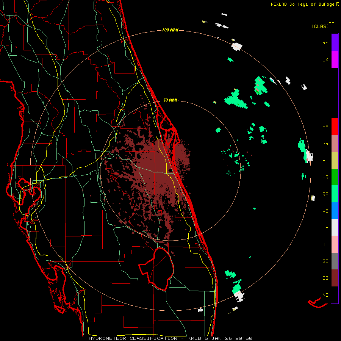Click the HHC product code label
Image resolution: width=341 pixels, height=341 pixels.
[333, 23]
